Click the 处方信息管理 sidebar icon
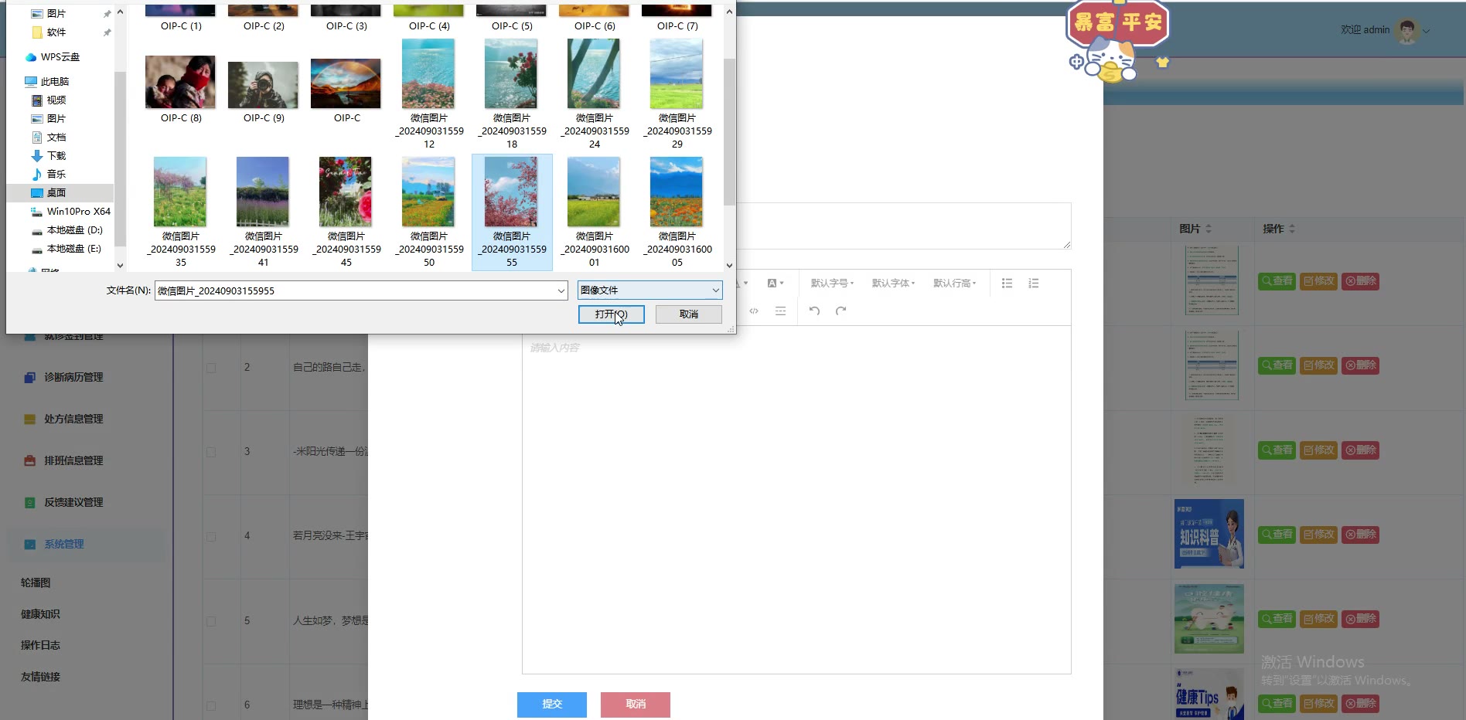 pyautogui.click(x=29, y=419)
